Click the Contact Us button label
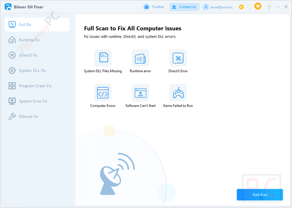This screenshot has height=208, width=292. coord(188,7)
